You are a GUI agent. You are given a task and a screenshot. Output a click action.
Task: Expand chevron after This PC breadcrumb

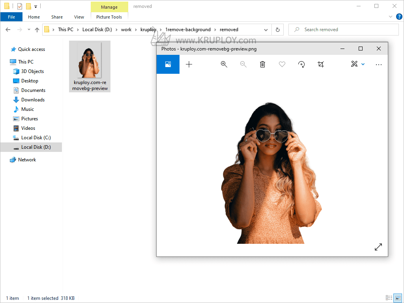click(x=78, y=30)
